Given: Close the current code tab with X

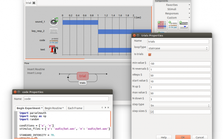Looking at the screenshot, I should click(x=108, y=107).
